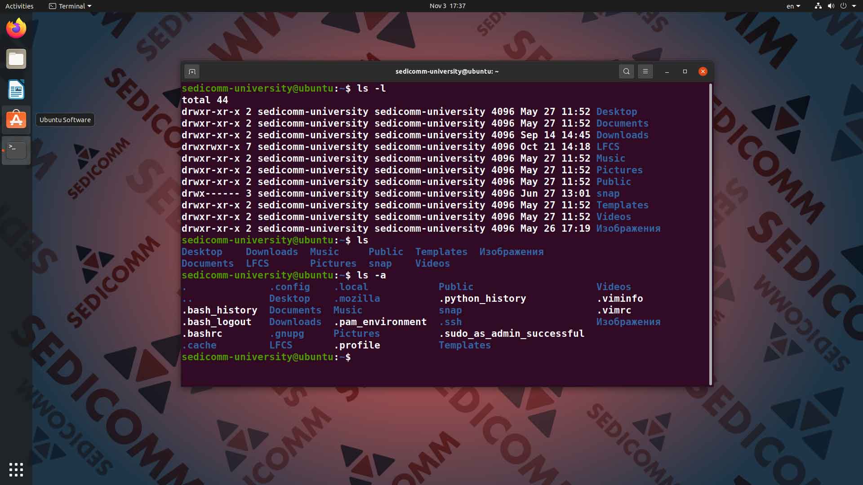Click the terminal title text
Image resolution: width=863 pixels, height=485 pixels.
[447, 71]
